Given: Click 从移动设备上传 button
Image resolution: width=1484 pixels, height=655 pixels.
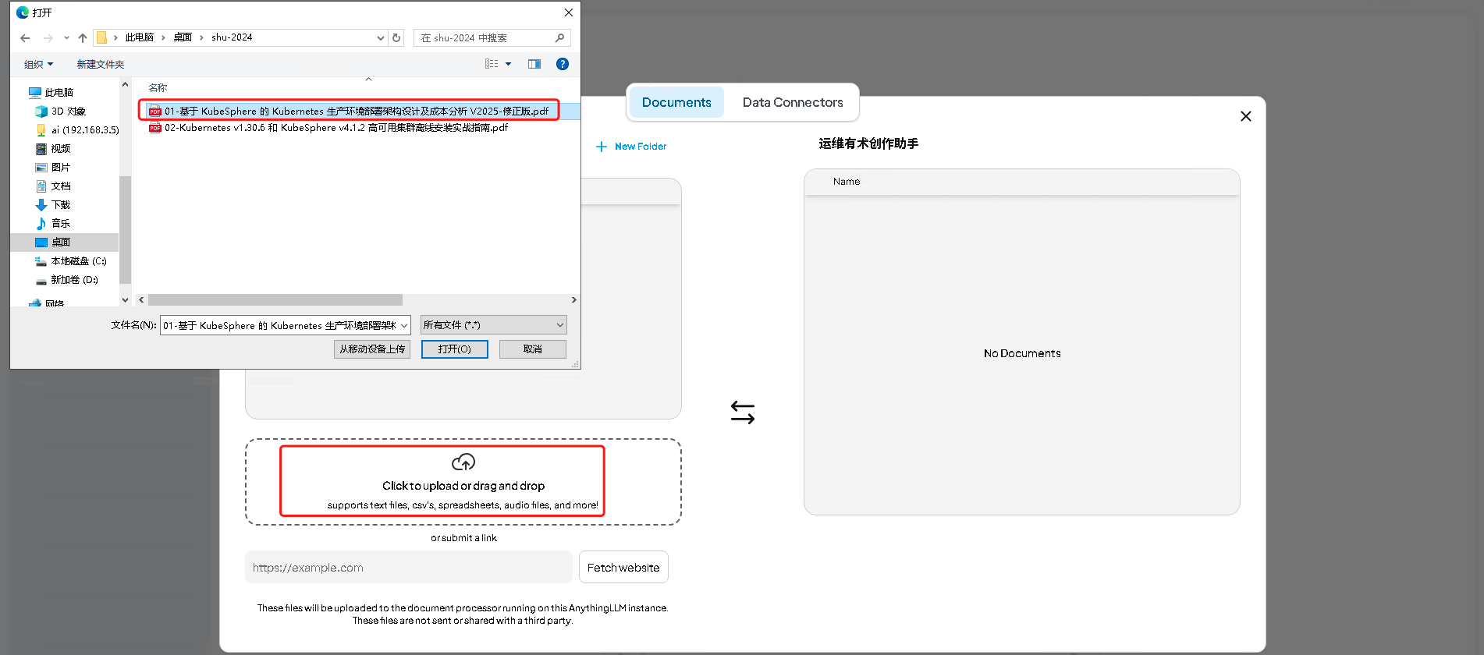Looking at the screenshot, I should (372, 349).
